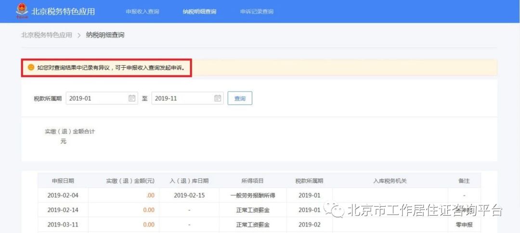Click 正常工资薪金 in the 2019-02-14 row
The height and width of the screenshot is (233, 520).
pos(253,210)
